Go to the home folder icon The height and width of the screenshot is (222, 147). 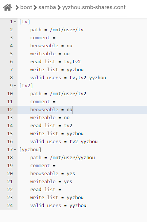click(x=7, y=7)
